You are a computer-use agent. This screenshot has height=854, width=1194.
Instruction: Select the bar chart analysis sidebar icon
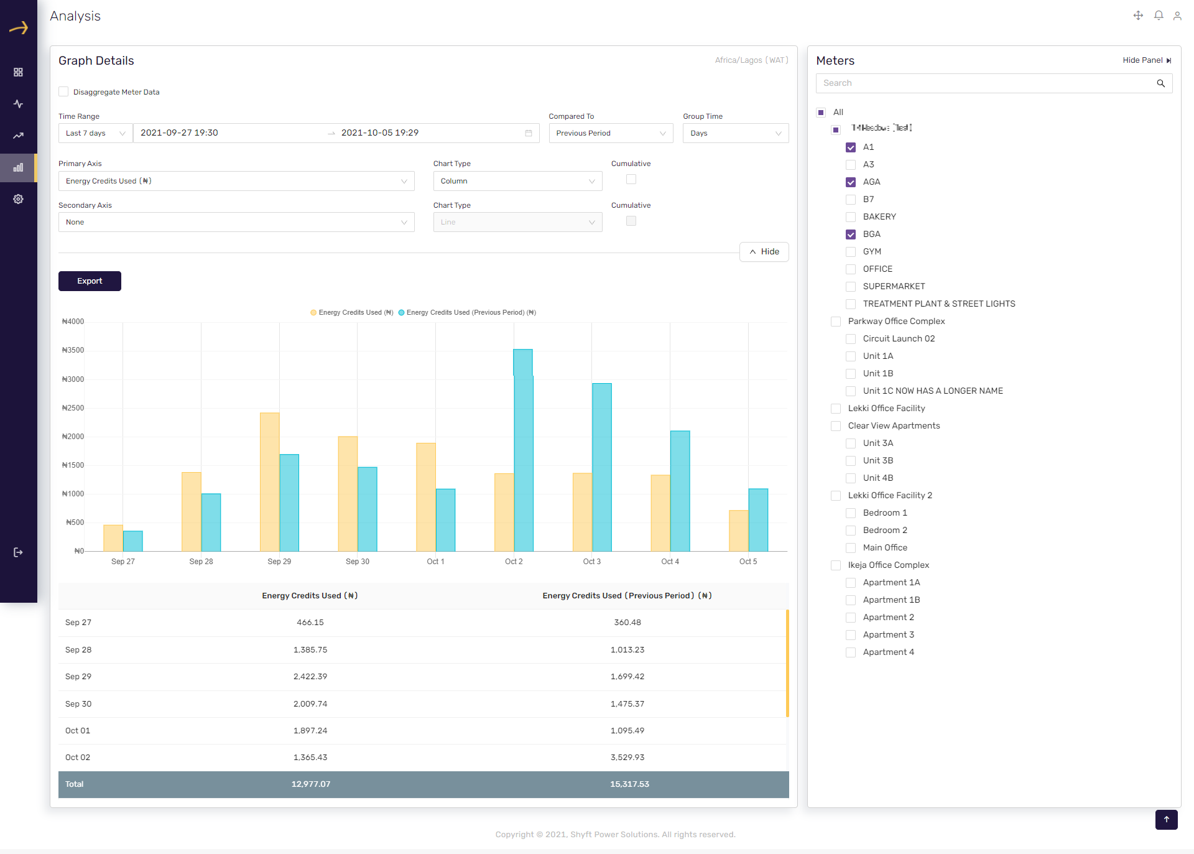pos(18,167)
